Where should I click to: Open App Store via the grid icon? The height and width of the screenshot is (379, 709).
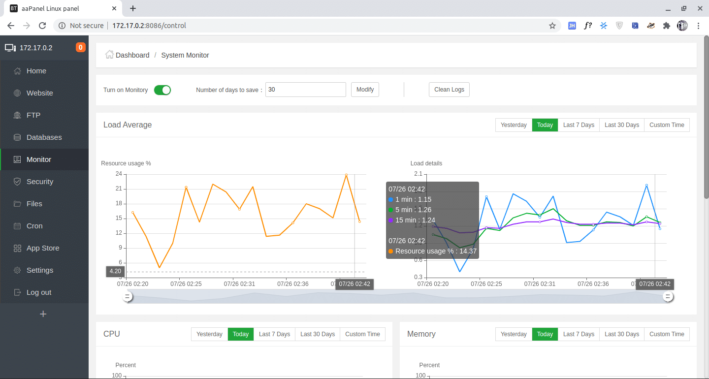tap(17, 248)
